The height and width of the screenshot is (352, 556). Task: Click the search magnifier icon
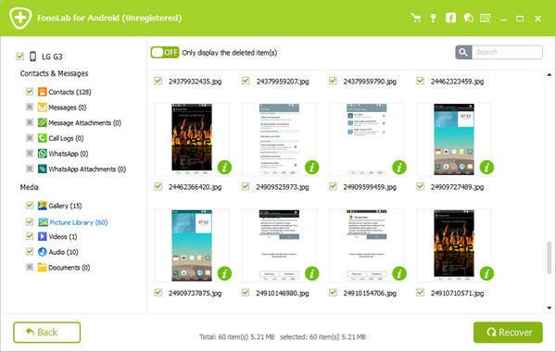pos(463,52)
